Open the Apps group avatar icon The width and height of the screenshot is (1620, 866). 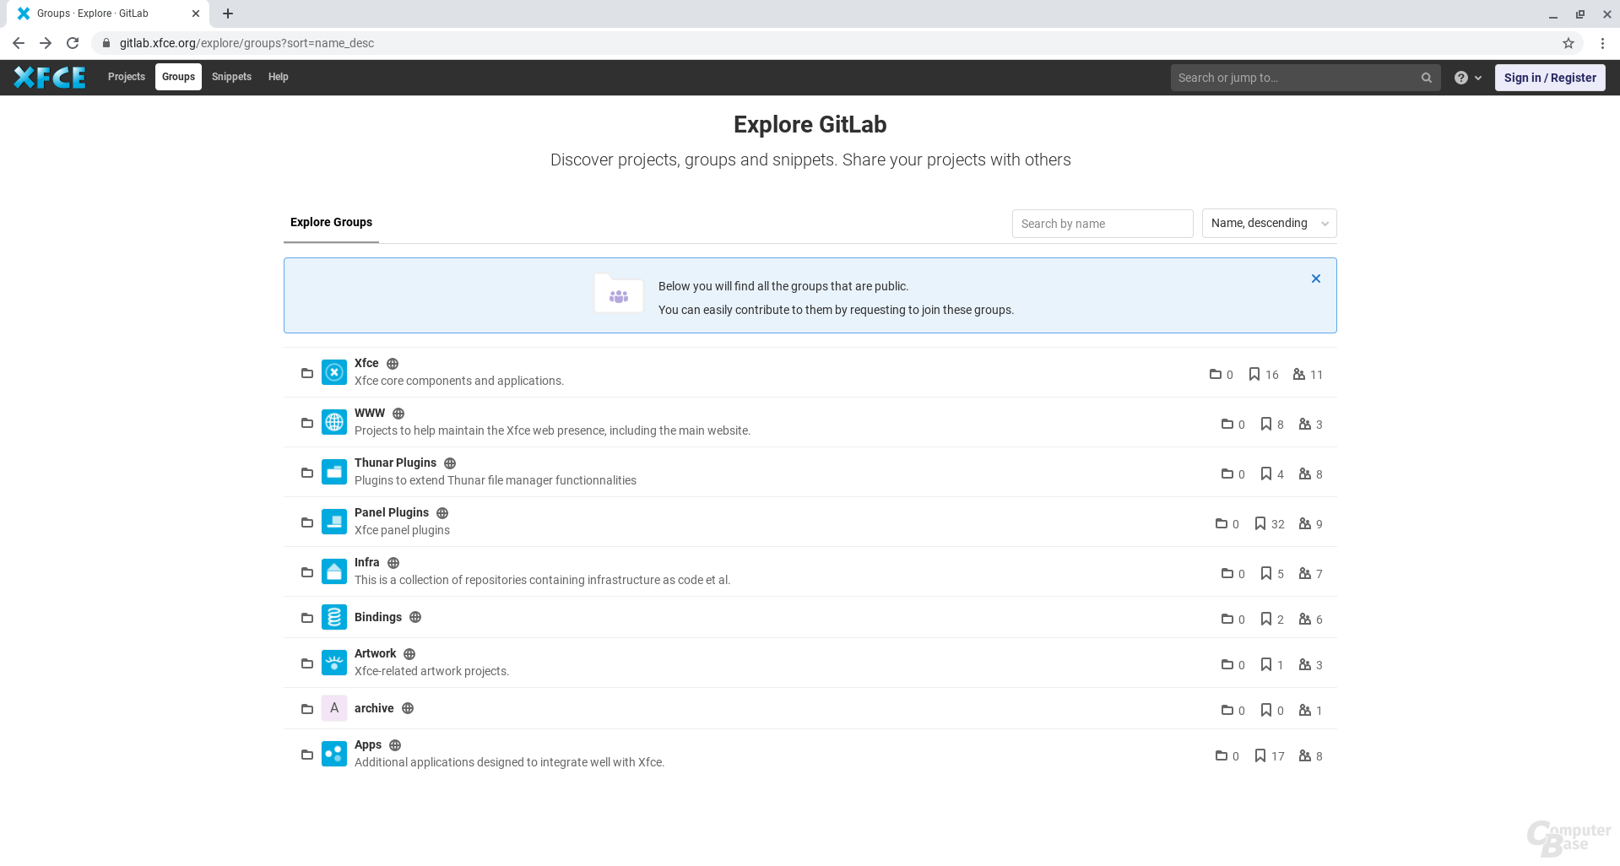[x=334, y=754]
